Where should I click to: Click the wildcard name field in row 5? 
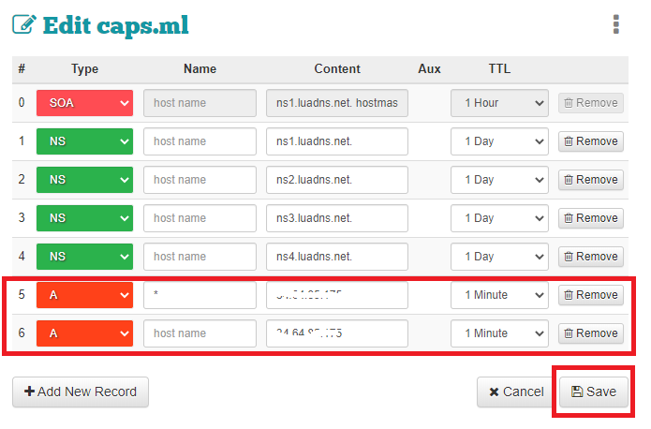click(x=200, y=295)
